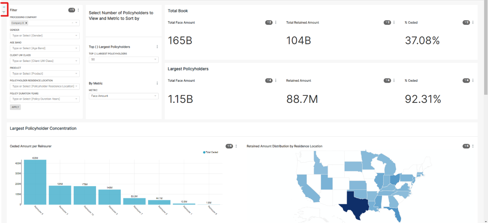Screen dimensions: 488x223
Task: Click the filter badge on Largest Policyholders % Ceded
Action: coord(466,81)
